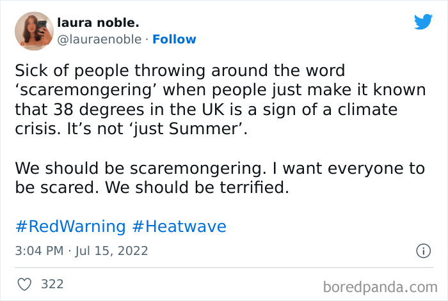Click the Twitter bird logo
The width and height of the screenshot is (448, 301).
[x=423, y=22]
